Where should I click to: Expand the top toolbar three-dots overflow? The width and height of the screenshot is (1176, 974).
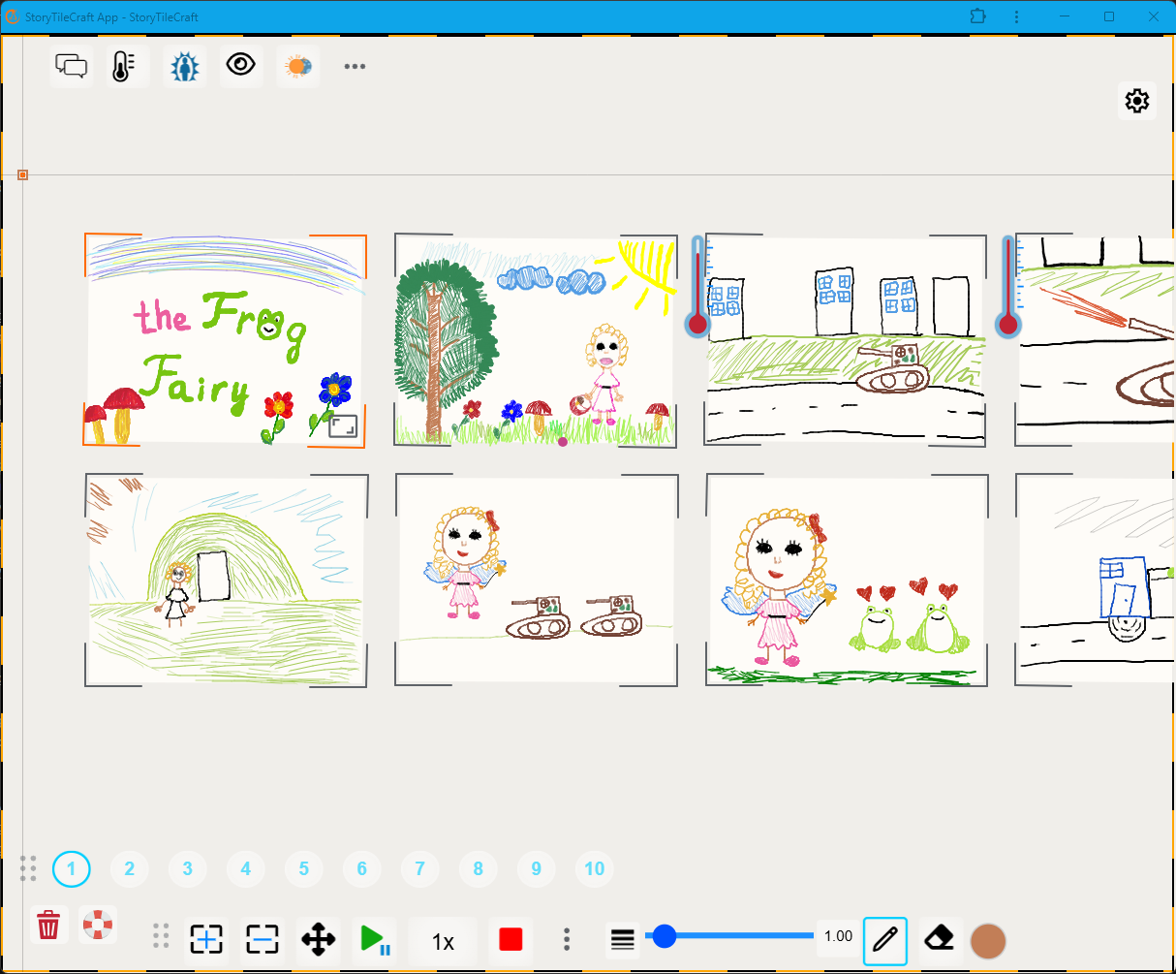(x=355, y=67)
